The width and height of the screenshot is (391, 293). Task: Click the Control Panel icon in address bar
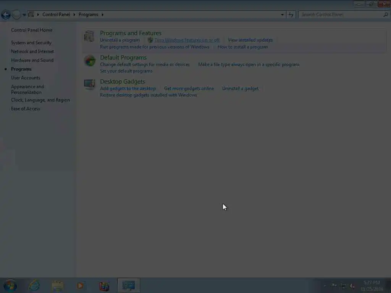point(31,14)
